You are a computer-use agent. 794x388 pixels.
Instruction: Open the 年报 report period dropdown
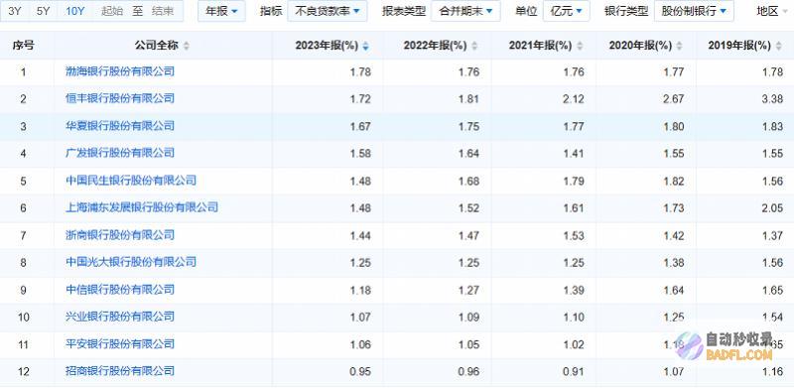pos(221,11)
